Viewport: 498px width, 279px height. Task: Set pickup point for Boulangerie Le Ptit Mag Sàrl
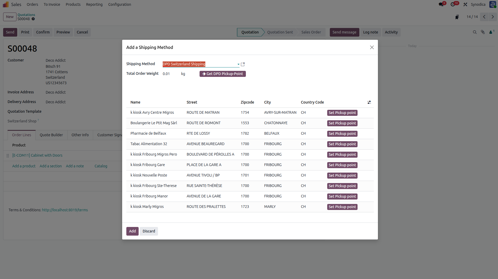tap(342, 123)
